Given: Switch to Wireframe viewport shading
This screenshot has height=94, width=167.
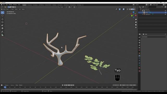Looking at the screenshot, I should [130, 9].
